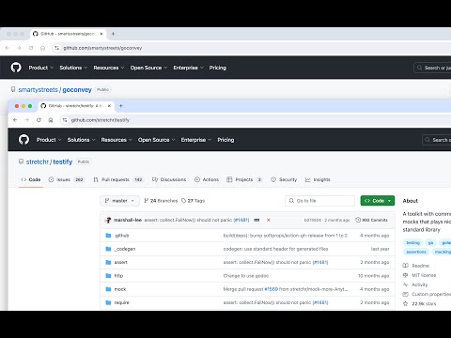Open green Code dropdown button
The image size is (451, 338).
coord(378,201)
